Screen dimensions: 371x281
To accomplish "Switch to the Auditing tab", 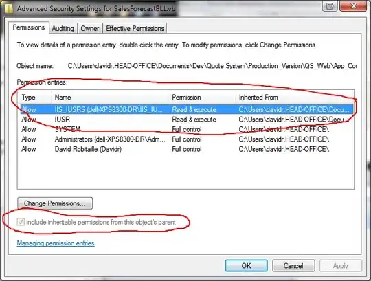I will click(x=63, y=29).
